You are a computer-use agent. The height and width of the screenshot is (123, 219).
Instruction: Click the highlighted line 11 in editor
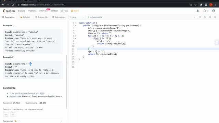click(x=148, y=49)
